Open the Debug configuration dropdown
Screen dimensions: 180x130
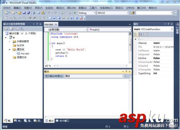(94, 13)
